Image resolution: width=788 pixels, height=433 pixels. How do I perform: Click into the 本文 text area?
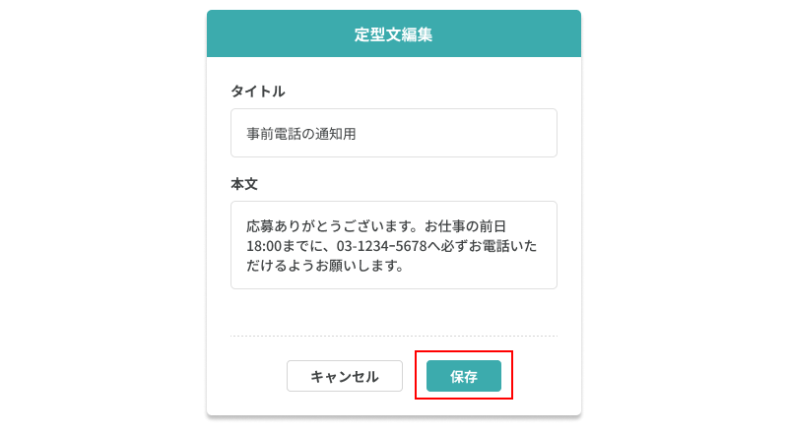pos(393,245)
